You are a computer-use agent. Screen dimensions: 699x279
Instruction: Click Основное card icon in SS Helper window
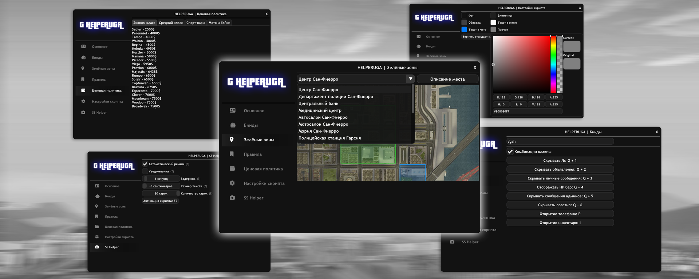pyautogui.click(x=97, y=186)
